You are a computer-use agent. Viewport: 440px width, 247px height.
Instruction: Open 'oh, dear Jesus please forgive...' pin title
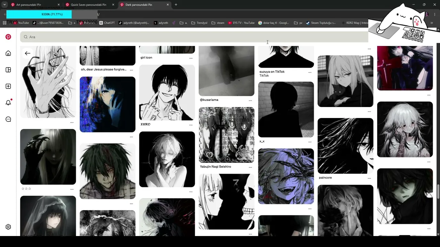tap(103, 69)
